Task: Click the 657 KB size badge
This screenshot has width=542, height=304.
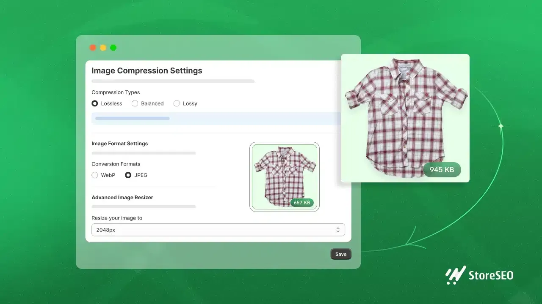Action: tap(302, 203)
